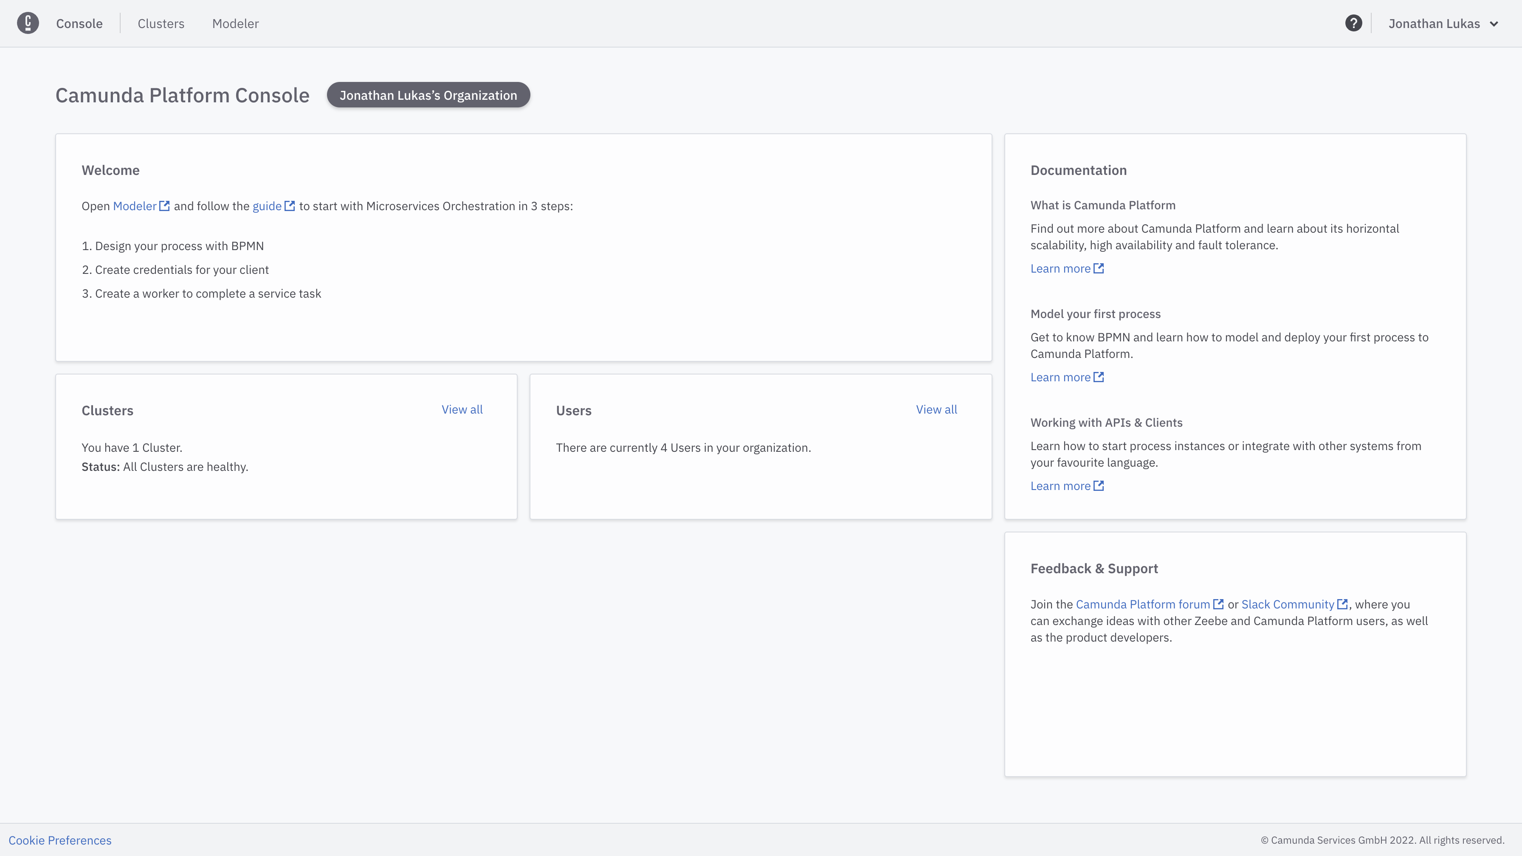
Task: Select the Console navigation item
Action: (79, 24)
